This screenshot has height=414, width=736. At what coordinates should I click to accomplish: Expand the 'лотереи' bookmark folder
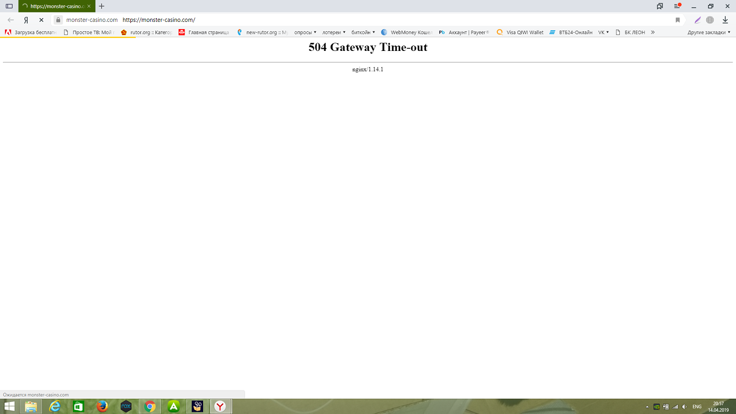click(334, 32)
